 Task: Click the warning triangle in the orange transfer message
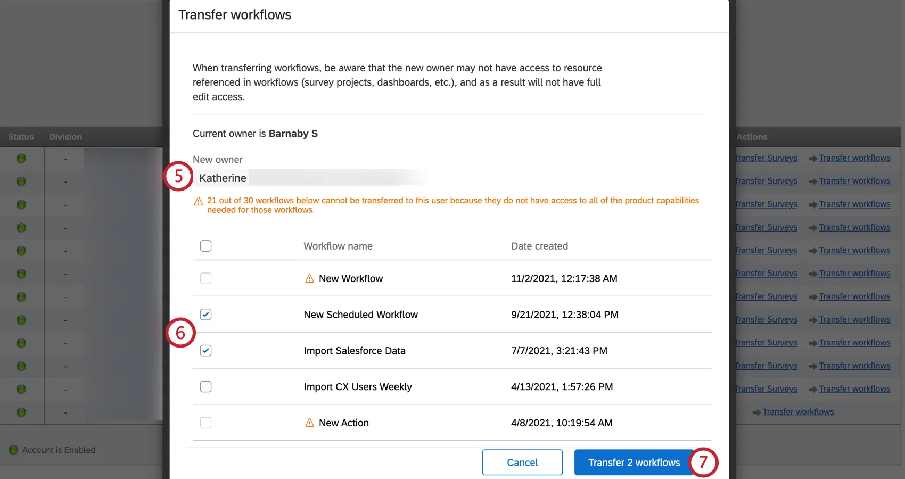coord(198,201)
